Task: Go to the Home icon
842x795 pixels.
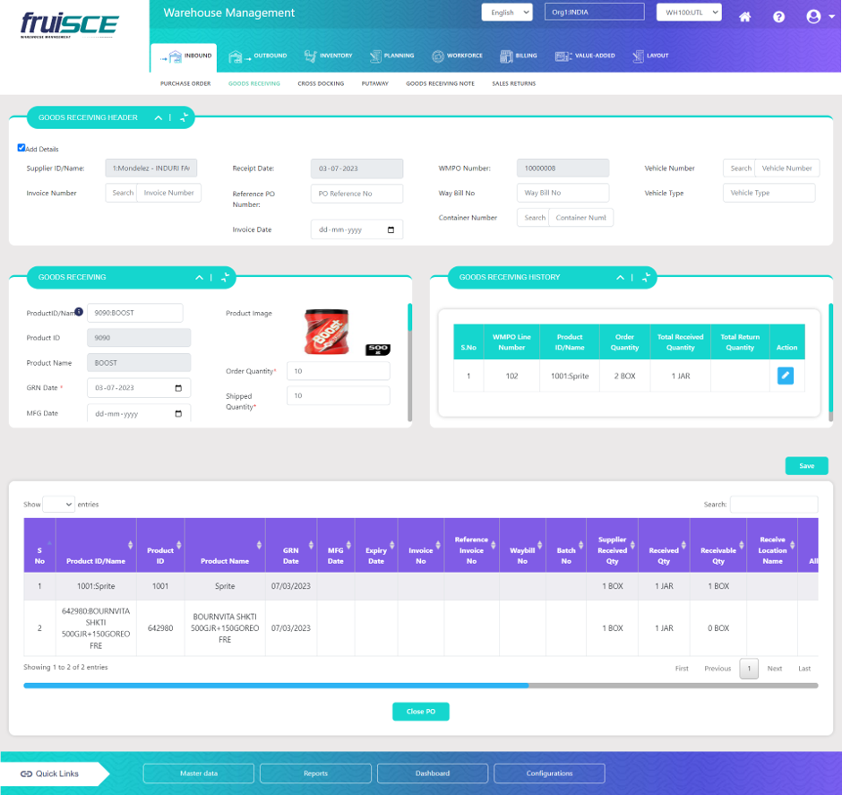Action: (x=744, y=17)
